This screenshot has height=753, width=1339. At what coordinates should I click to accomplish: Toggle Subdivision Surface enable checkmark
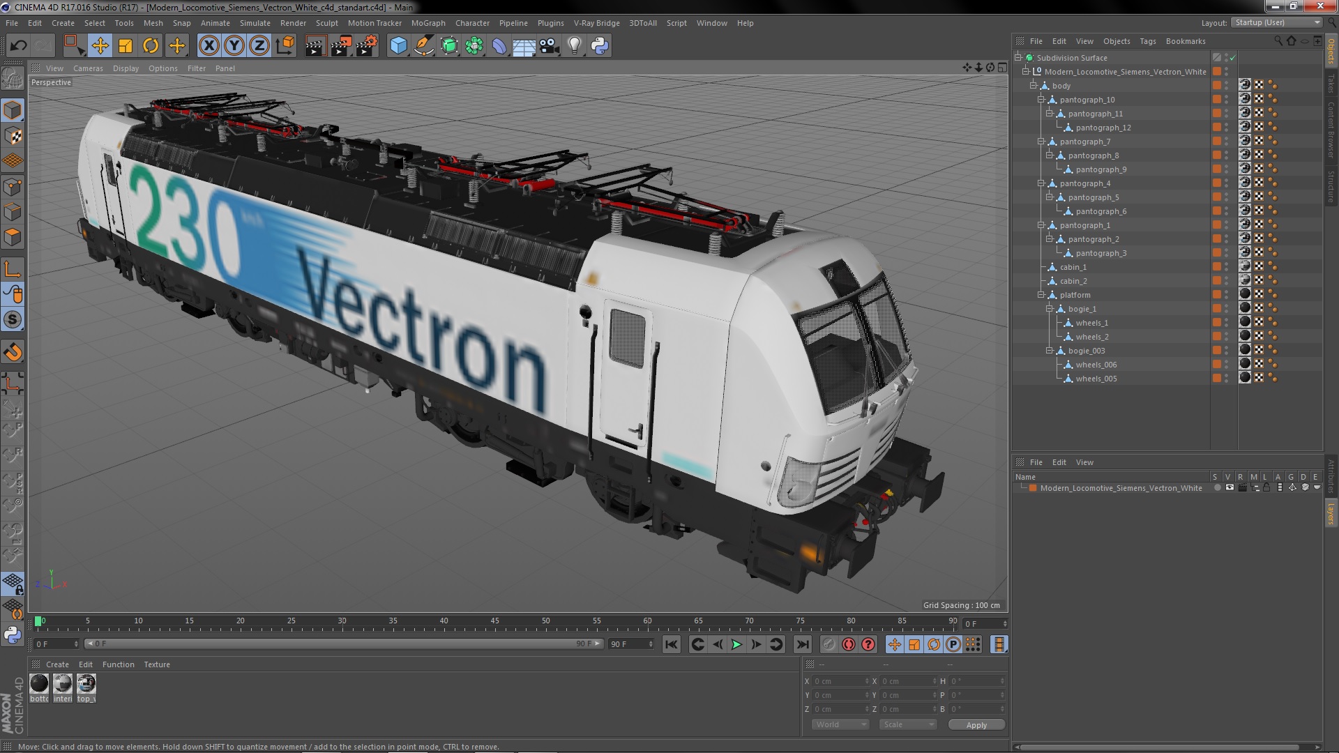(1232, 58)
